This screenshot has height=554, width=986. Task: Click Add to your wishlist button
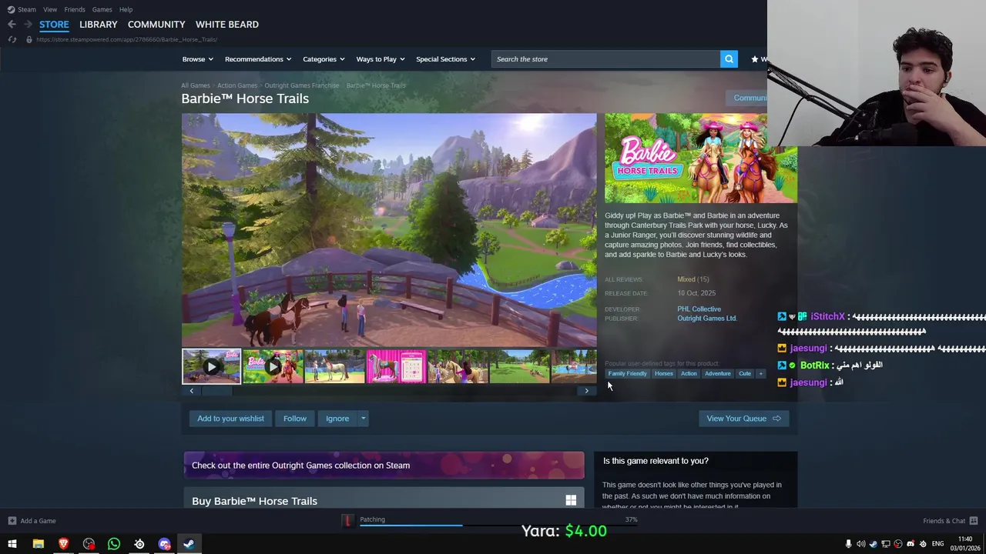click(230, 419)
